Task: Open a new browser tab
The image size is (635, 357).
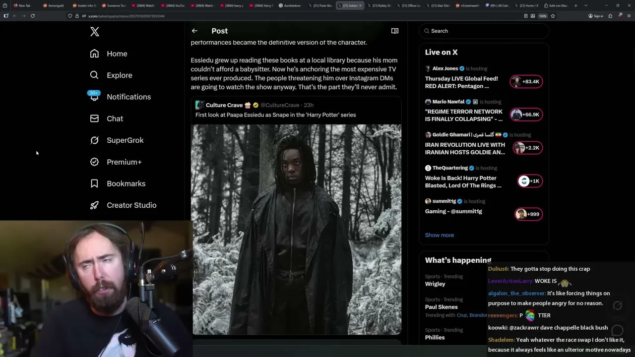Action: coord(576,5)
